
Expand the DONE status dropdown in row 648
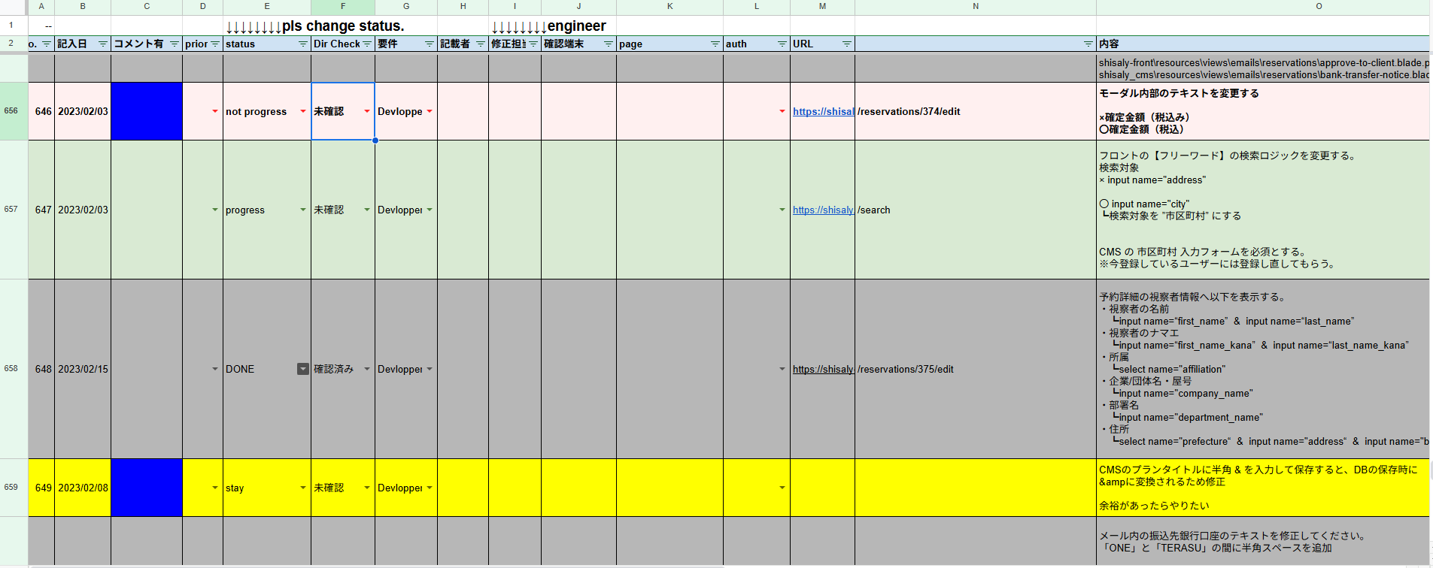coord(303,369)
